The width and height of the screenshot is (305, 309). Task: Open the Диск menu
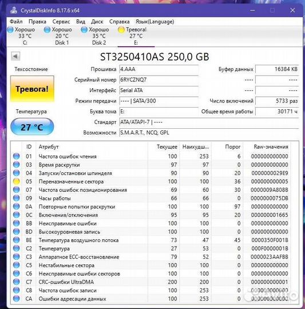point(97,22)
